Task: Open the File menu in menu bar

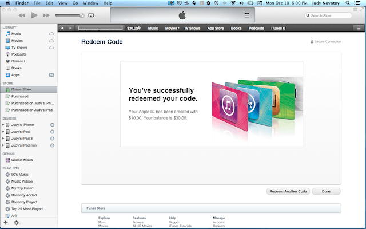Action: click(37, 3)
